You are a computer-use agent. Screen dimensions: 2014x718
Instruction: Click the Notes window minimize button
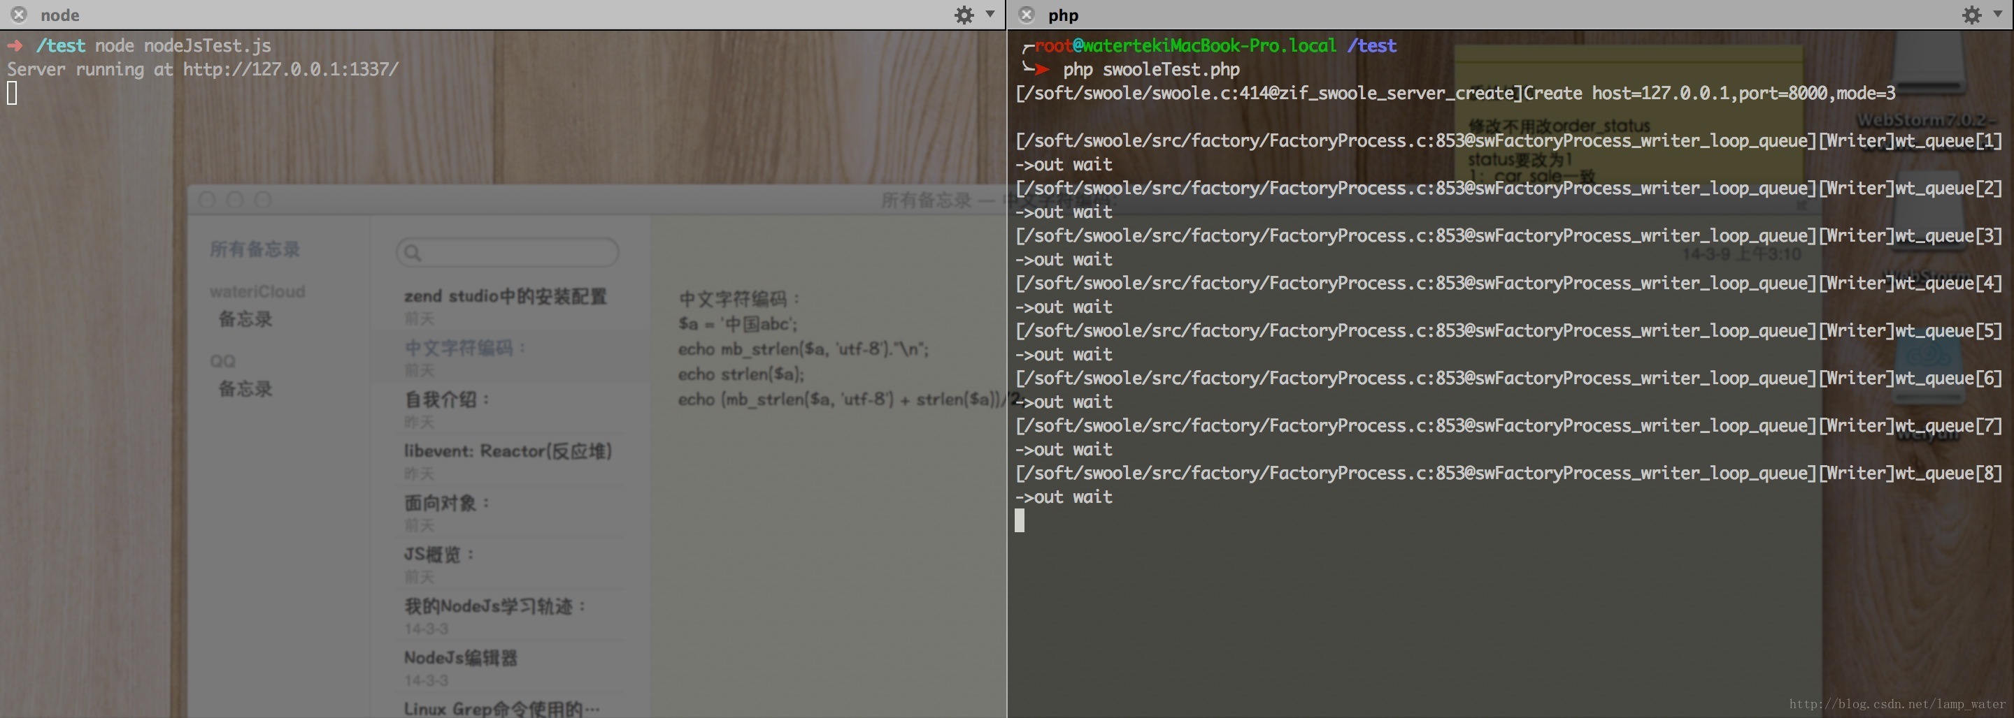[234, 200]
